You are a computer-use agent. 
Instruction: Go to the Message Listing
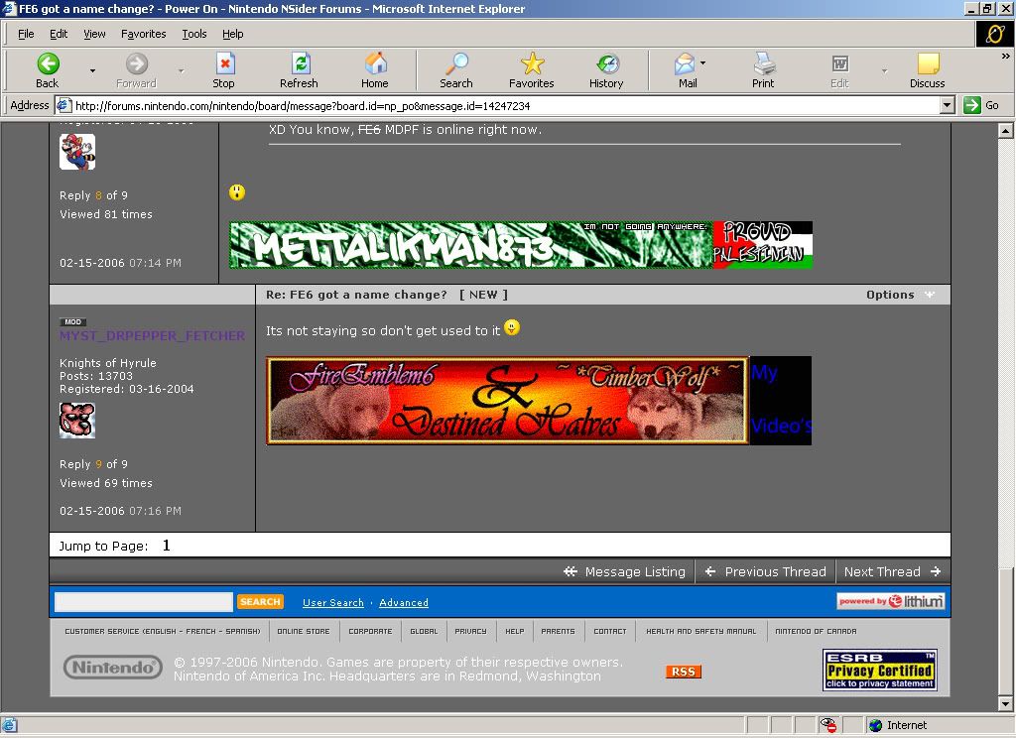625,571
